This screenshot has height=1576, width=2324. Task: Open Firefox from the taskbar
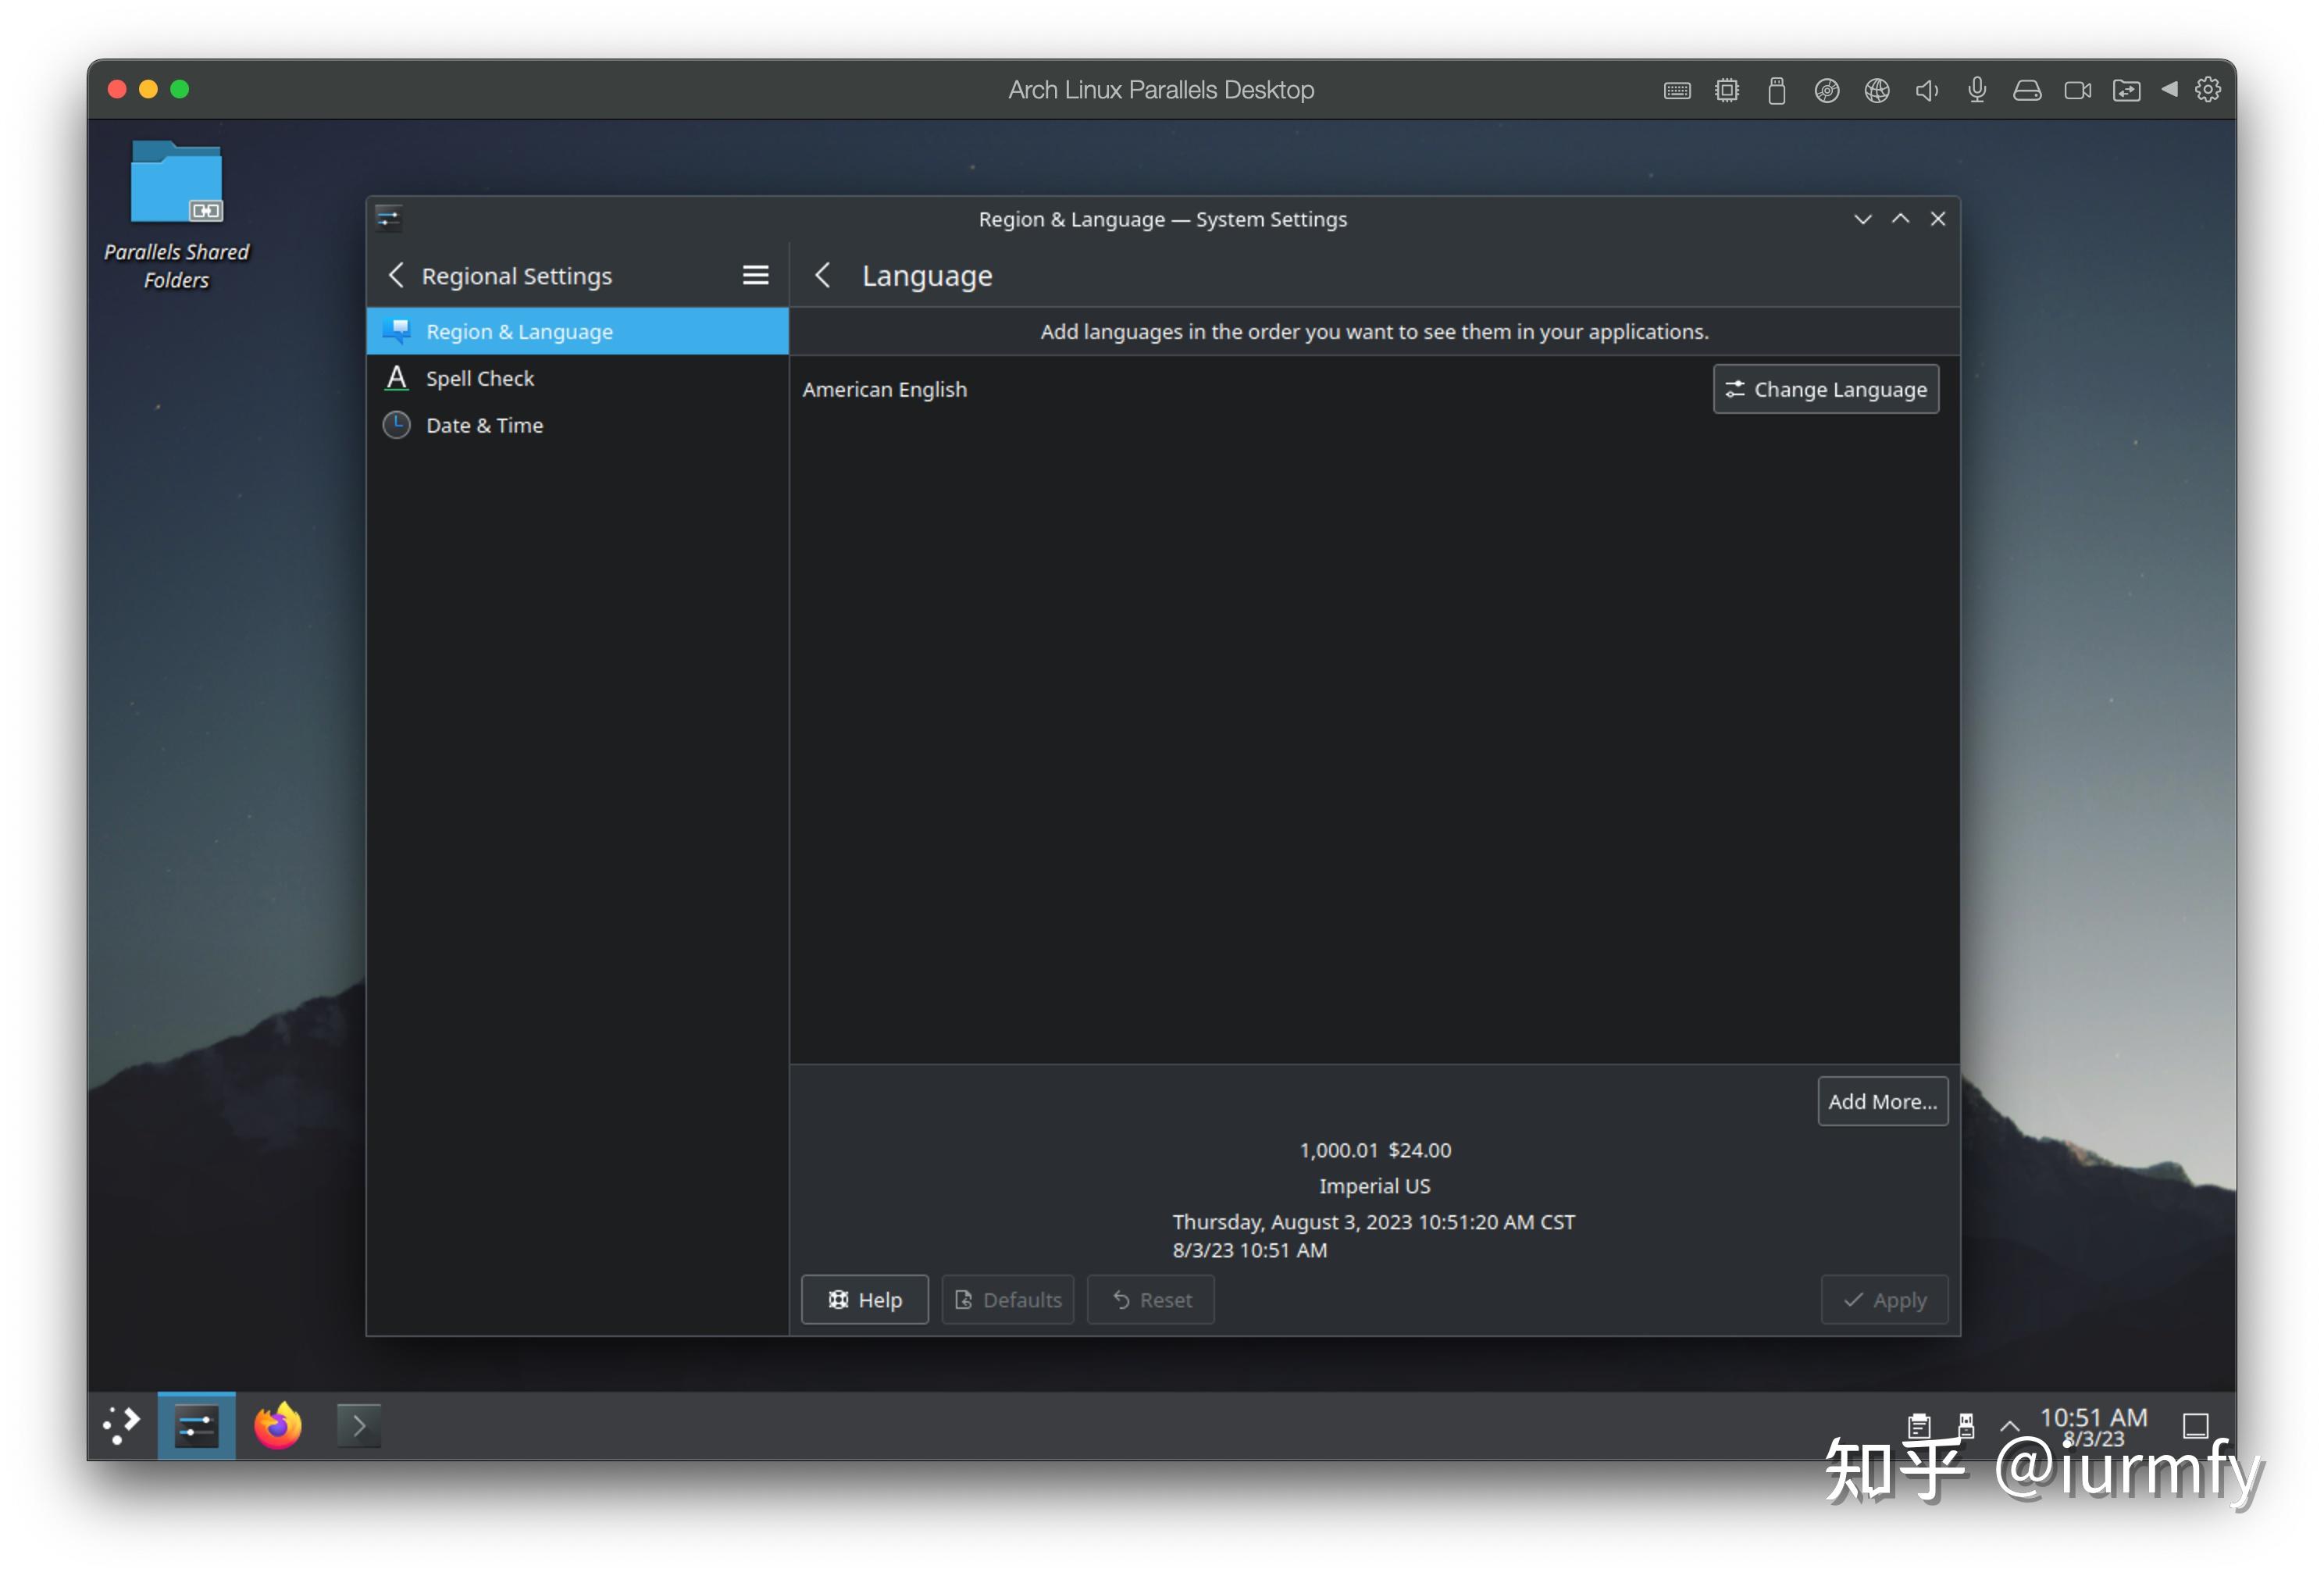pyautogui.click(x=277, y=1425)
